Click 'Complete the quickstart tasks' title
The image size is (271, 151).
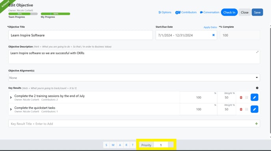pos(35,108)
